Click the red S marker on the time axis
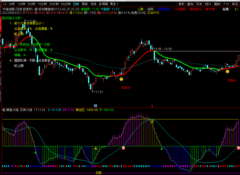240x175 pixels. click(x=152, y=106)
